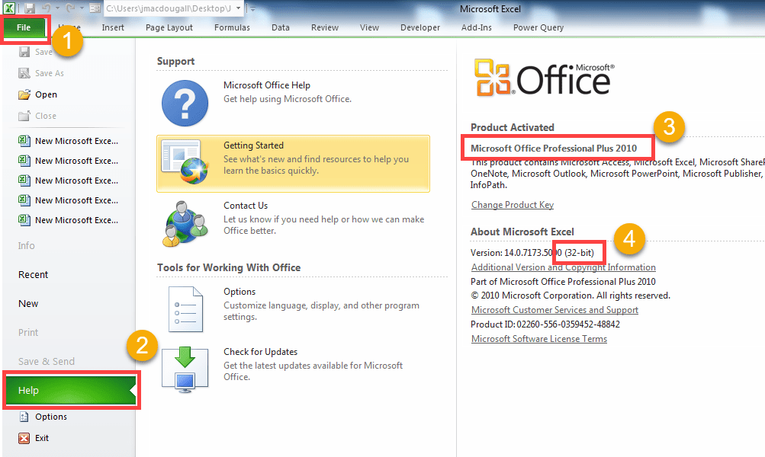
Task: Click the Close folder icon in Backstage menu
Action: tap(24, 116)
